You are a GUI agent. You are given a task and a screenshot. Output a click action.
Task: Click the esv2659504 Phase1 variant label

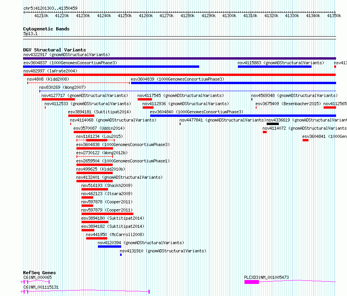[x=123, y=161]
